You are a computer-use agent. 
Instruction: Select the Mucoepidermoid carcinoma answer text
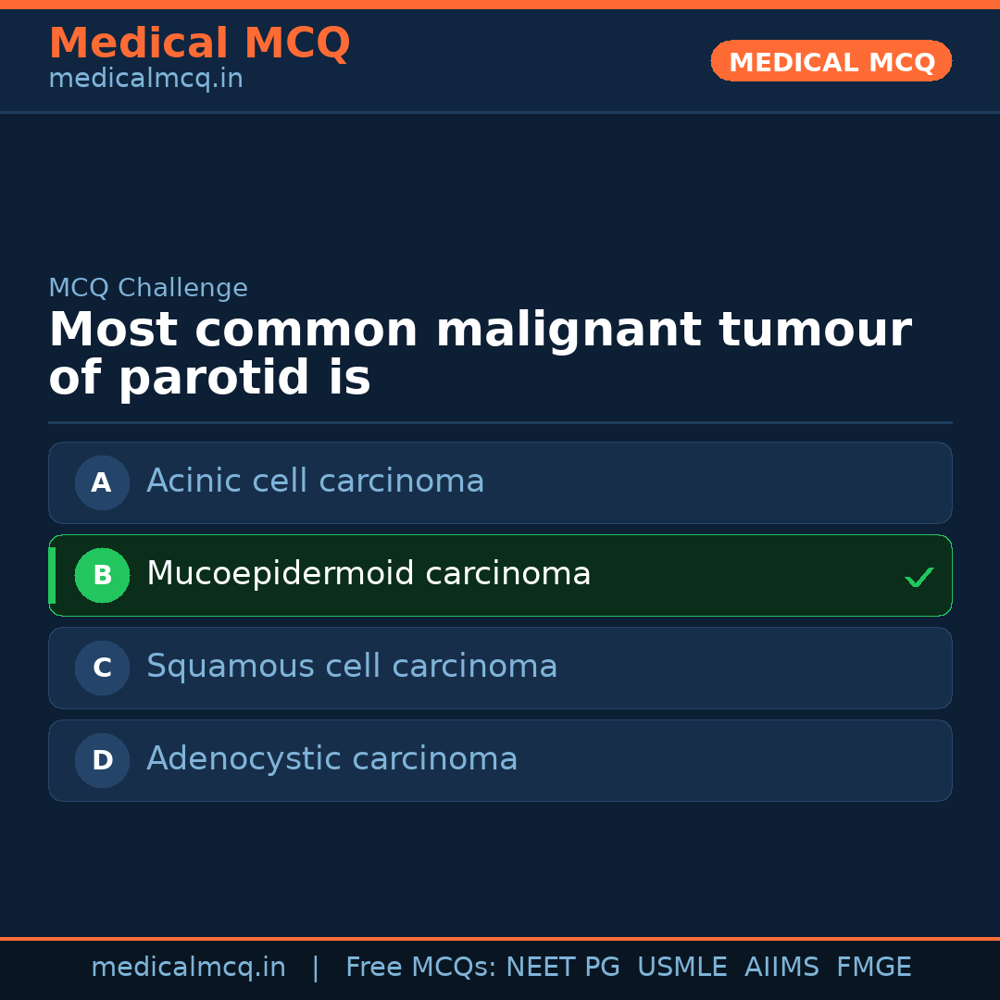click(369, 574)
